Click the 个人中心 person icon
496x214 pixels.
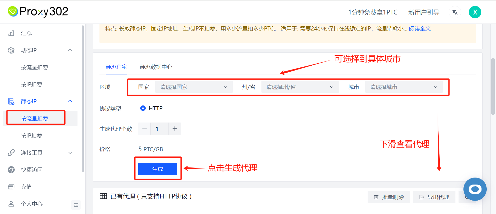click(x=11, y=204)
